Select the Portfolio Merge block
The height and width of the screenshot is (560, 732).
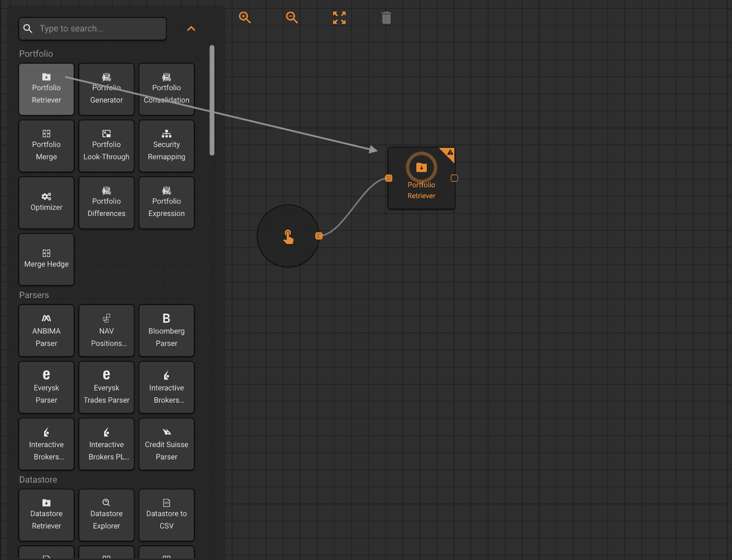click(46, 146)
